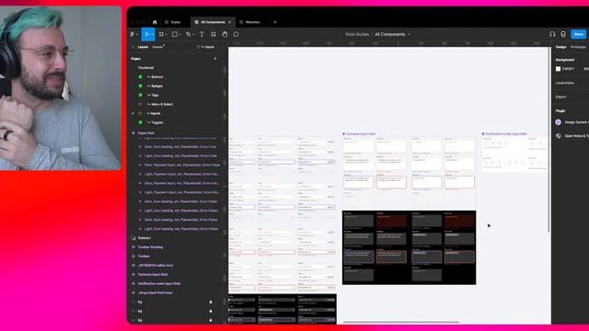Viewport: 589px width, 331px height.
Task: Open the Pen tool options dropdown
Action: [x=193, y=34]
